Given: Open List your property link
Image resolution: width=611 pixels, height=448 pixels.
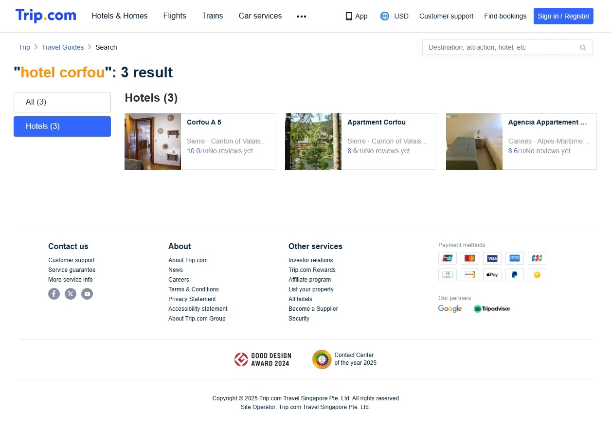Looking at the screenshot, I should pos(311,289).
